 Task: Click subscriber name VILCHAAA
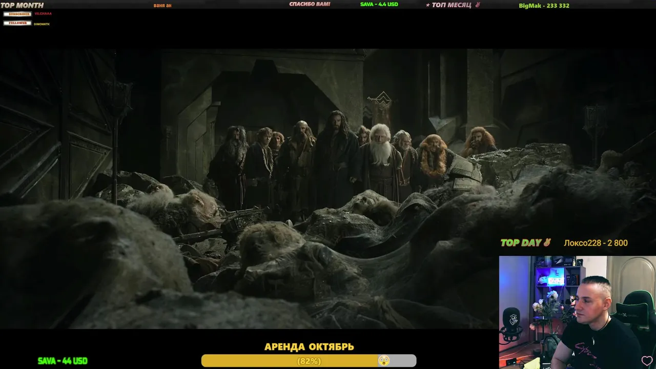click(43, 14)
